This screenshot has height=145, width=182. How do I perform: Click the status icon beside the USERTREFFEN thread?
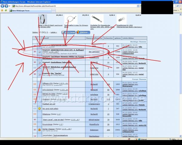[35, 51]
